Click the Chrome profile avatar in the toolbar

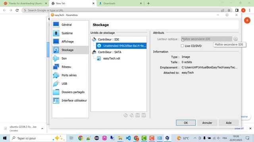pyautogui.click(x=243, y=10)
